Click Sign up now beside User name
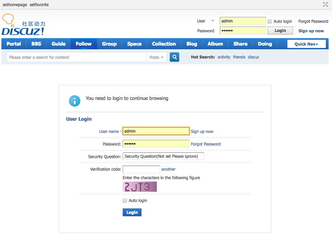This screenshot has width=332, height=239. pyautogui.click(x=202, y=132)
